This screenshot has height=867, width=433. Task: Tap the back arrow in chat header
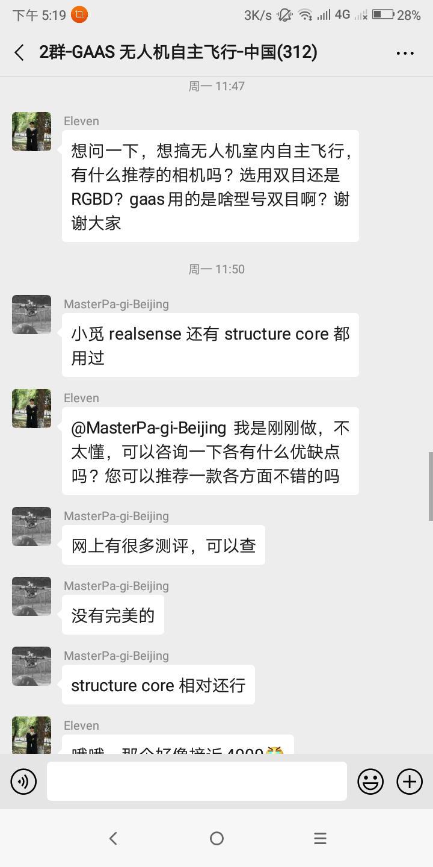(19, 52)
